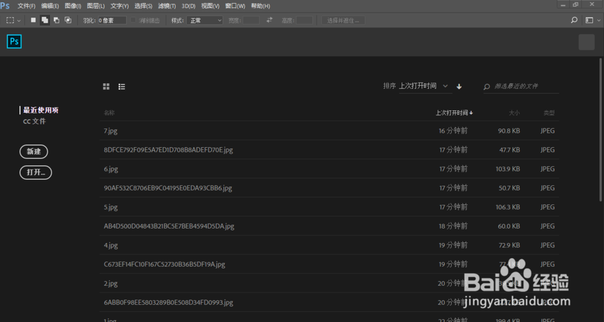Expand the workspace switcher dropdown arrow
604x322 pixels.
(x=597, y=21)
